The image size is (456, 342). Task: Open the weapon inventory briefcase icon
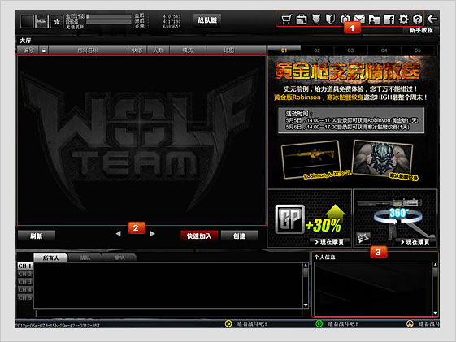click(302, 19)
